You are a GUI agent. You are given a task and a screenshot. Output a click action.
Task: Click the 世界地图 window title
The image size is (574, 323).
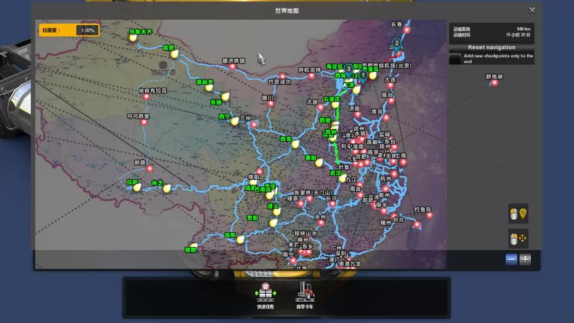[x=287, y=11]
